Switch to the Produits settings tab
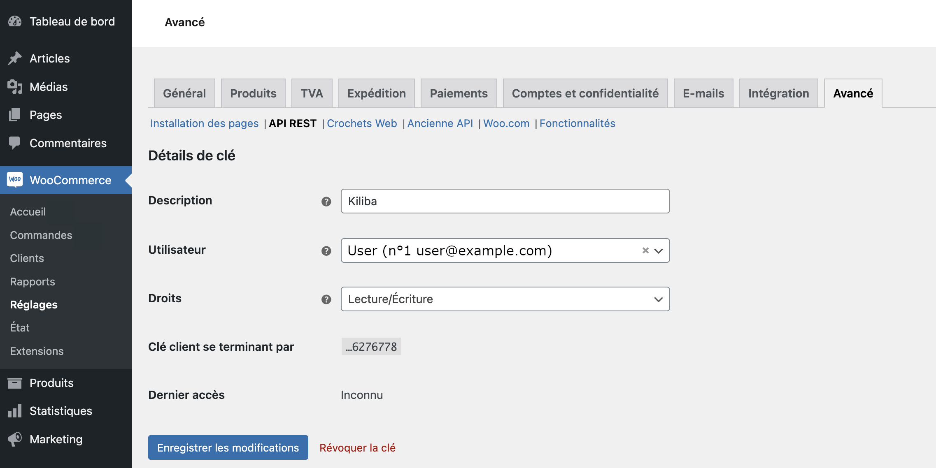The height and width of the screenshot is (468, 936). [253, 93]
